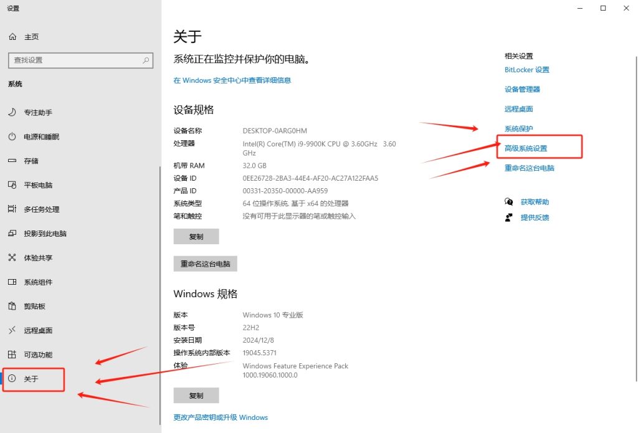Open 远程桌面 related settings link
This screenshot has width=638, height=433.
[x=518, y=108]
